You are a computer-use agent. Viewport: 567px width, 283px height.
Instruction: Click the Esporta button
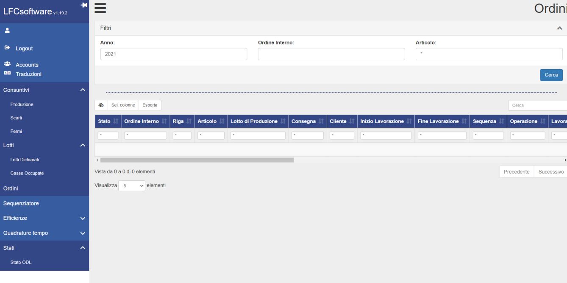coord(150,105)
